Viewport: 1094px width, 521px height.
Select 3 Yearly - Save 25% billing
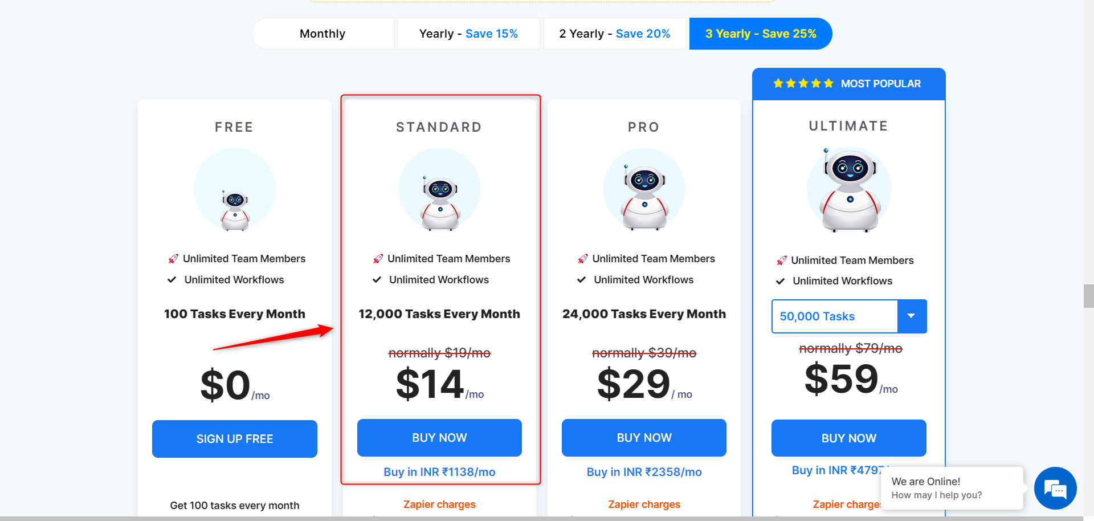click(761, 34)
